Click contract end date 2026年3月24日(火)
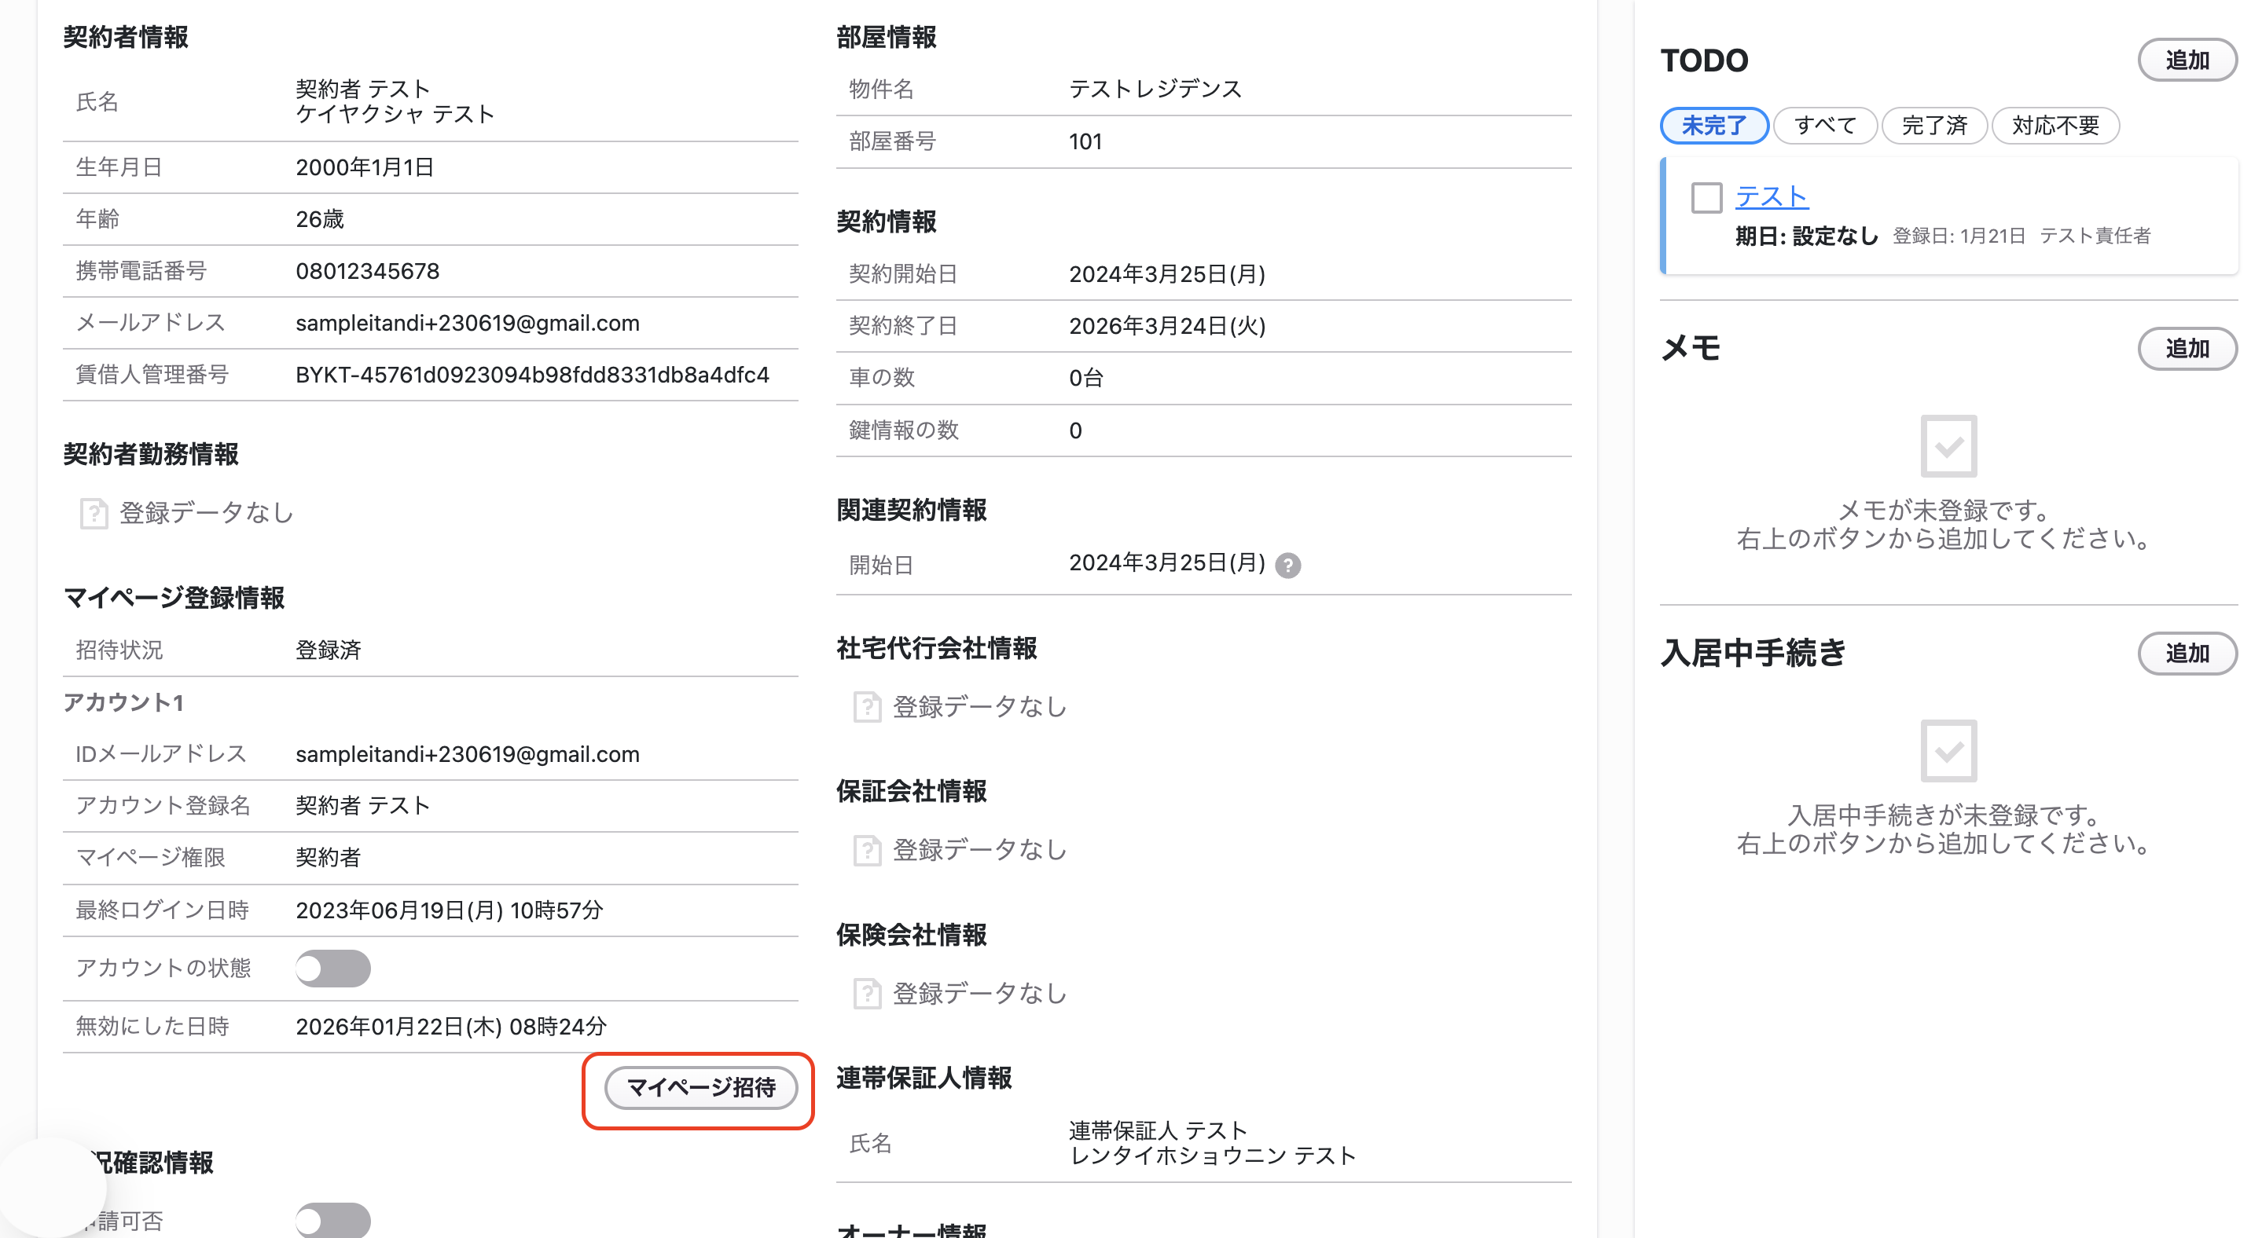 pyautogui.click(x=1167, y=325)
